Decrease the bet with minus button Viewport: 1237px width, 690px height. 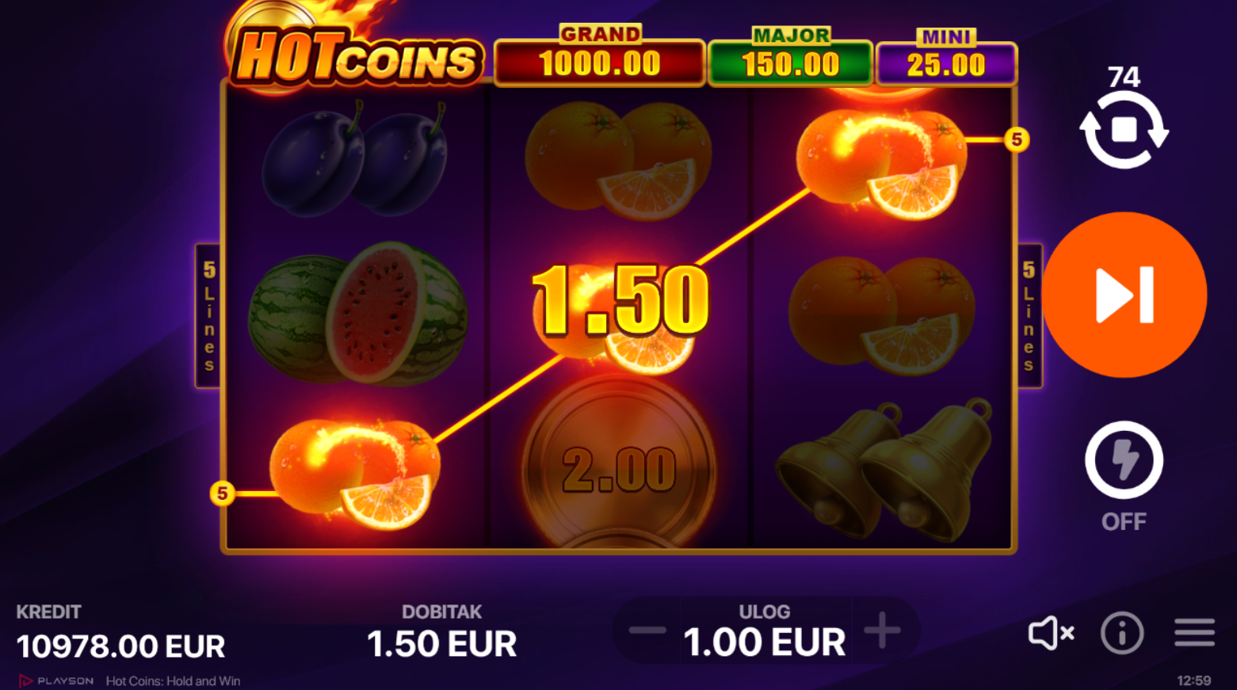coord(647,631)
